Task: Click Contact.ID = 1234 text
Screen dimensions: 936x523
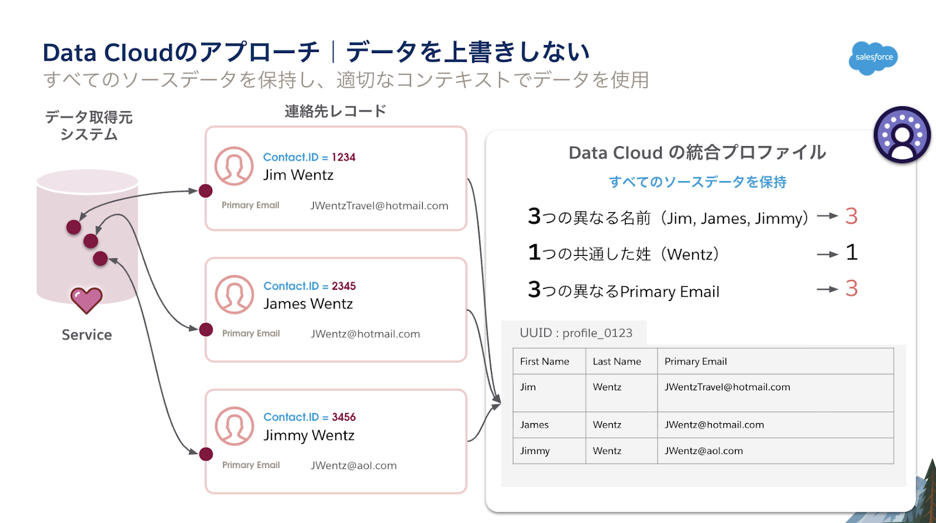Action: pyautogui.click(x=309, y=157)
